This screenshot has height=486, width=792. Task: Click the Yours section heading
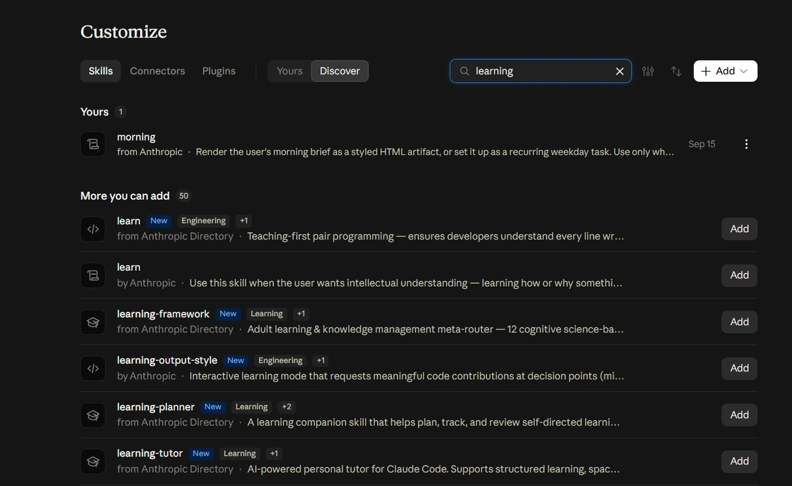coord(94,112)
